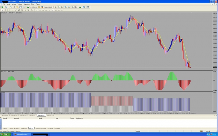Open the Periods clock dropdown
Screen dimensions: 218x136
point(84,7)
